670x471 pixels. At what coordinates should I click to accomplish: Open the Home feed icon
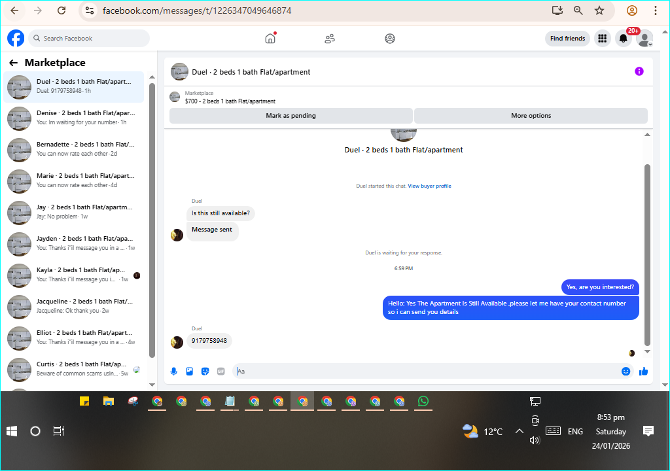pyautogui.click(x=270, y=39)
